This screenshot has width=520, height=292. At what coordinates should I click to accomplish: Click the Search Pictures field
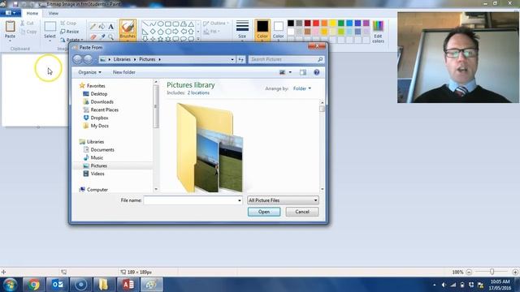[286, 59]
